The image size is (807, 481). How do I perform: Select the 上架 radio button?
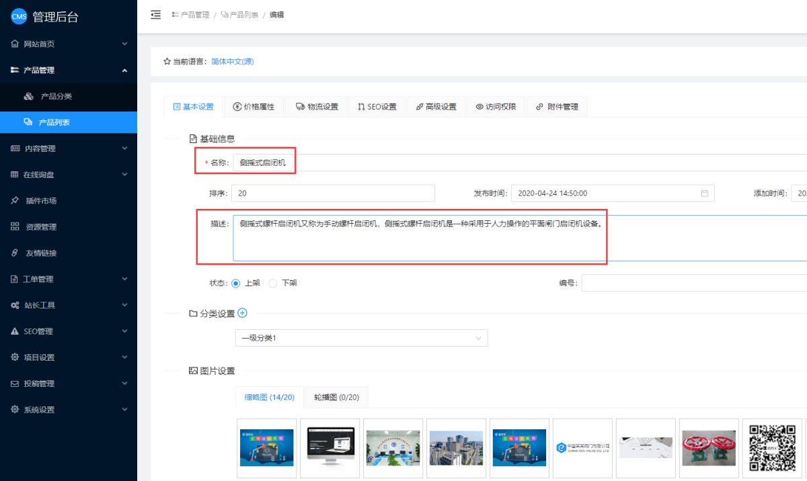[x=236, y=283]
